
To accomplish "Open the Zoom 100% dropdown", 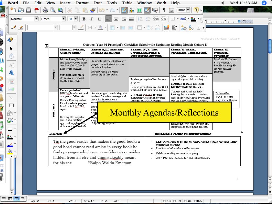I will point(188,10).
